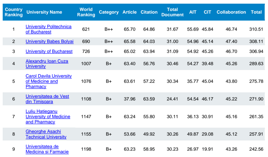Click the AIT column header

click(x=193, y=12)
